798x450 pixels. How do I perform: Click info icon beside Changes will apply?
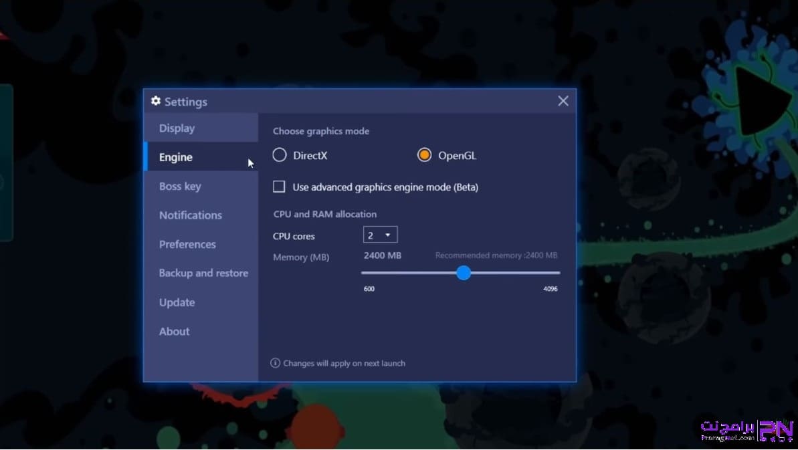275,362
